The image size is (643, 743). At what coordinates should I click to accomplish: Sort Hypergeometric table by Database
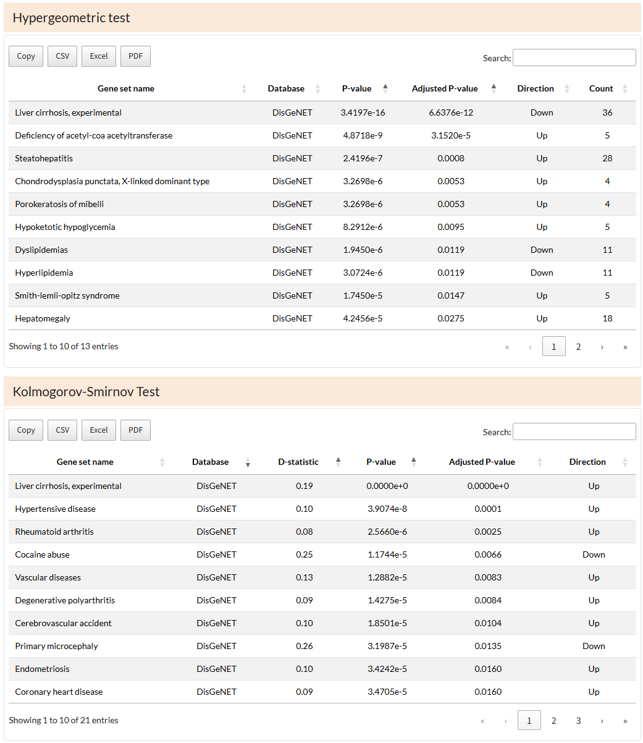288,88
